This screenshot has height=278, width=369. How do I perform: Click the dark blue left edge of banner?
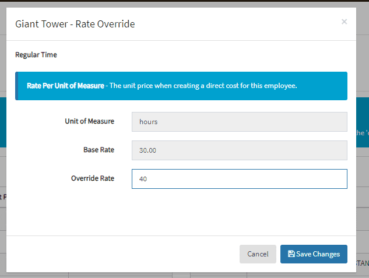(16, 86)
